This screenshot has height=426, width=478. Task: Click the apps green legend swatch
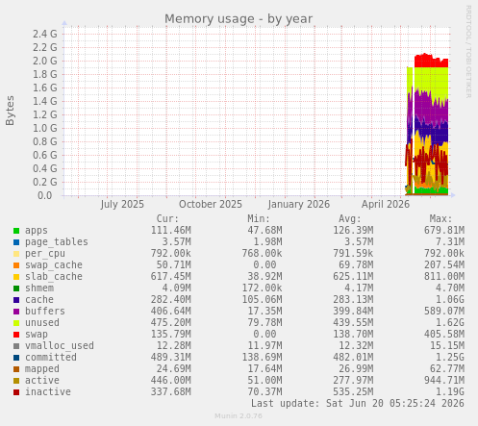coord(16,231)
